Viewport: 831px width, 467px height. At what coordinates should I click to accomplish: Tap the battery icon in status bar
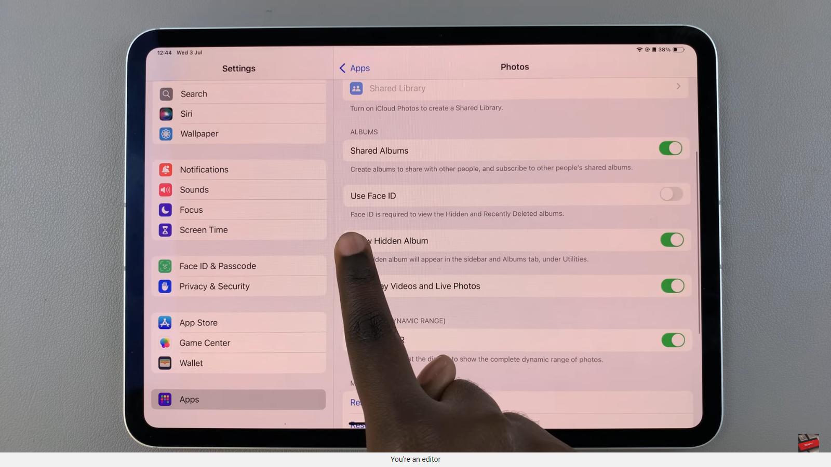click(679, 50)
